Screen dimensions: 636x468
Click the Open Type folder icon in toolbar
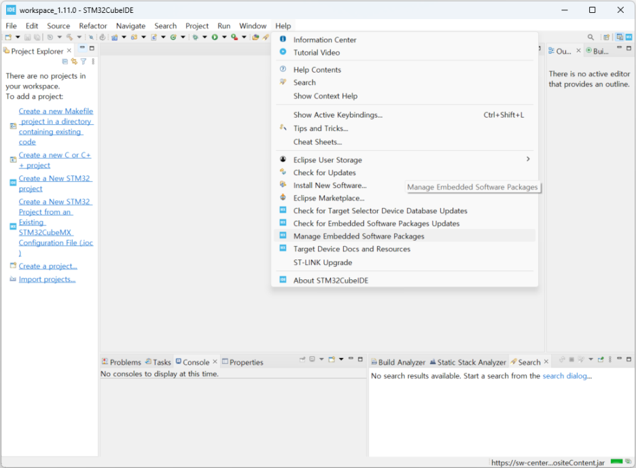[x=255, y=37]
